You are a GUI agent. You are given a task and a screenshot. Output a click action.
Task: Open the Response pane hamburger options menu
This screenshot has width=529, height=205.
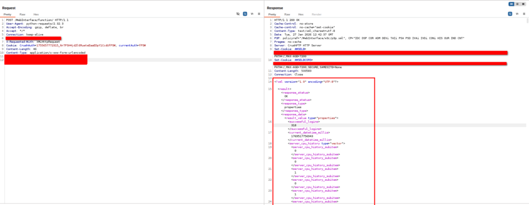[524, 14]
